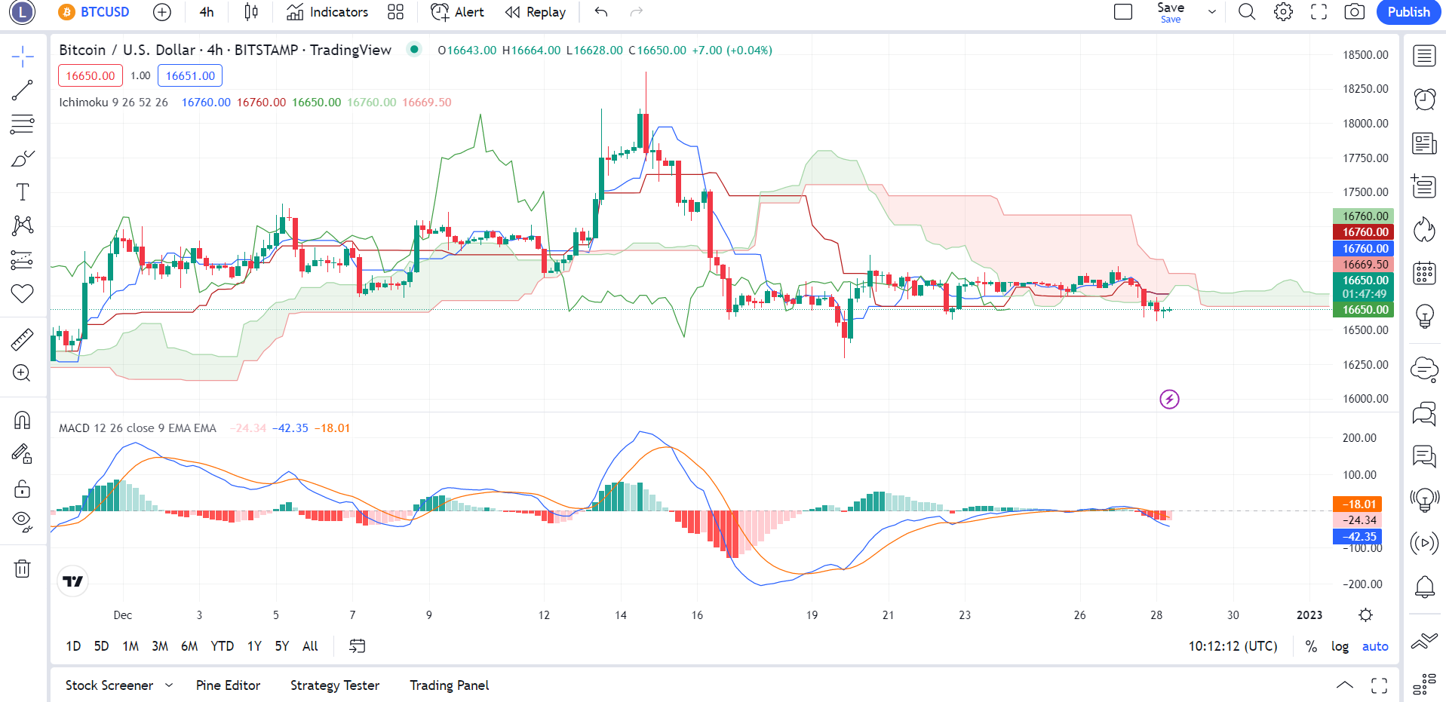Image resolution: width=1446 pixels, height=702 pixels.
Task: Toggle auto scale mode
Action: pos(1375,646)
